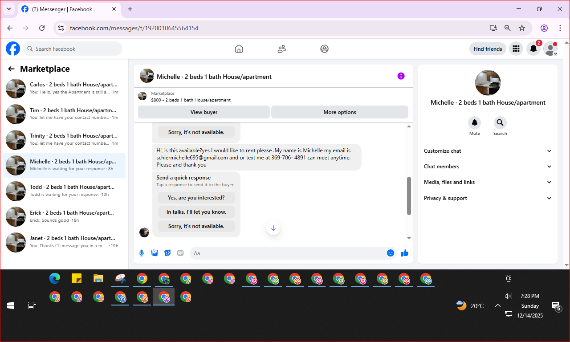Image resolution: width=570 pixels, height=342 pixels.
Task: Send quick response In talks. I'll let you know.
Action: coord(196,212)
